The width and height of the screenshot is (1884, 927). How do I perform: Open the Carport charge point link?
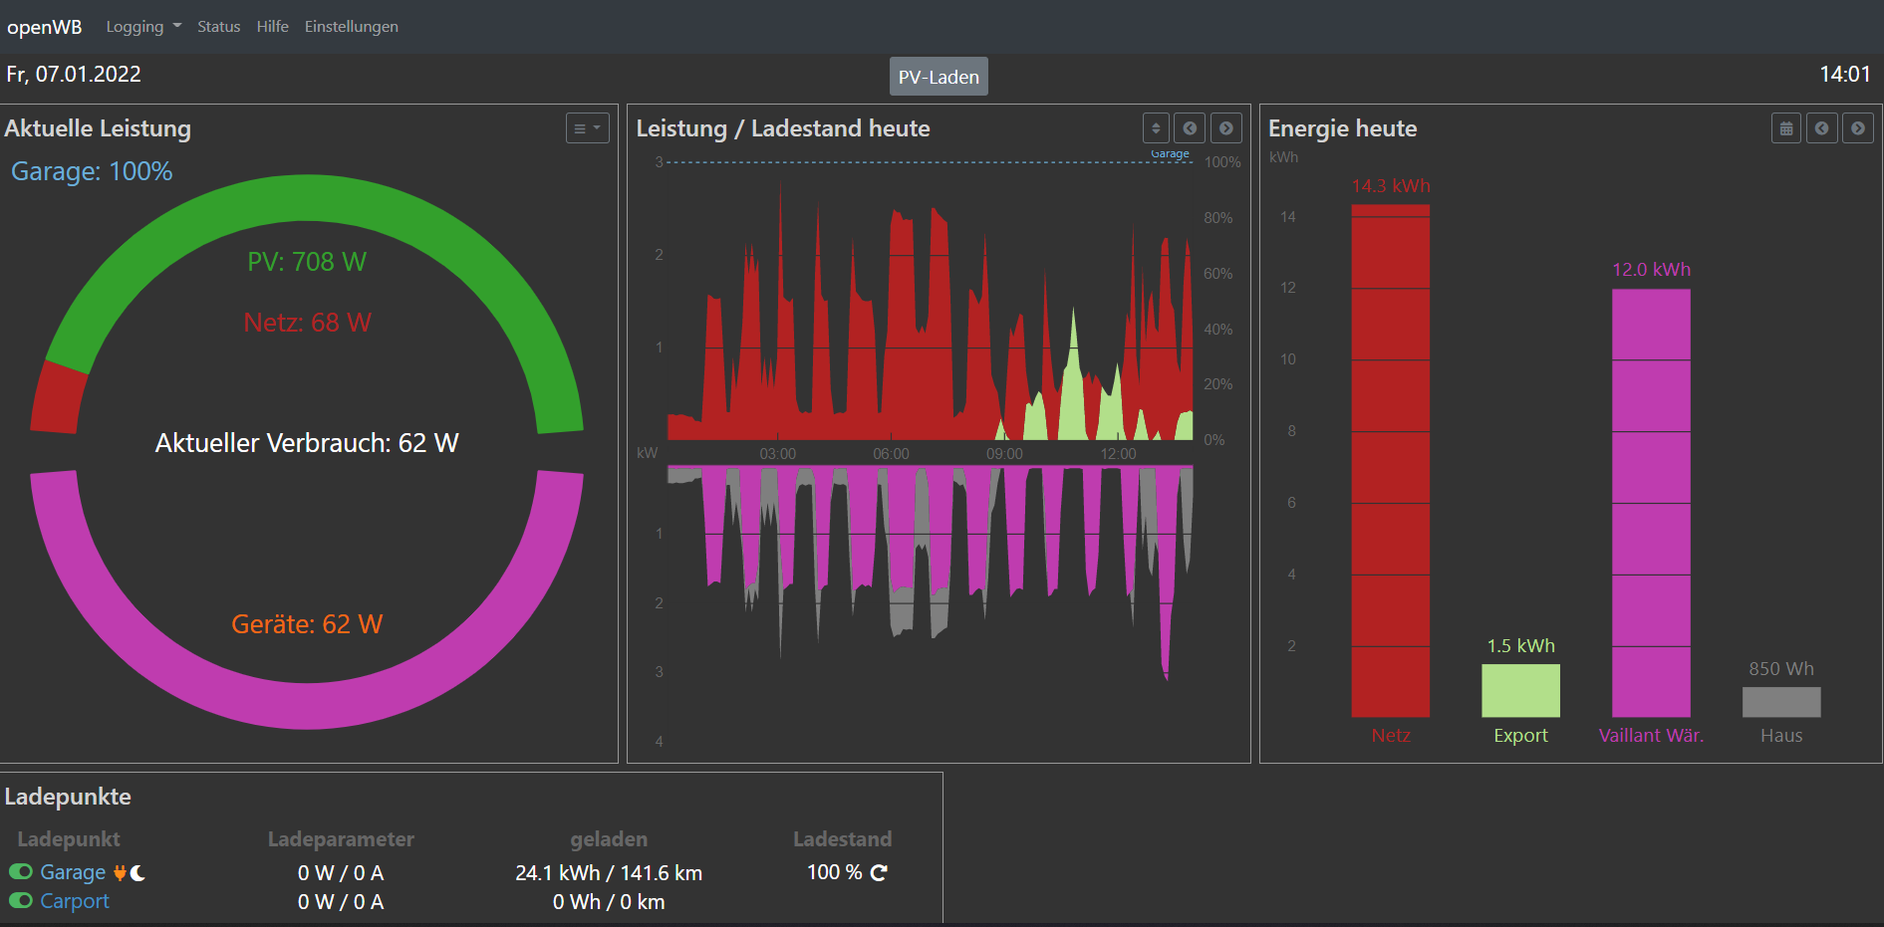75,901
